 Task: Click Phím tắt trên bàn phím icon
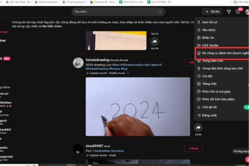199,99
